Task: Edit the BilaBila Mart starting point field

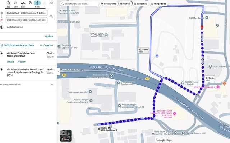Action: [27, 13]
